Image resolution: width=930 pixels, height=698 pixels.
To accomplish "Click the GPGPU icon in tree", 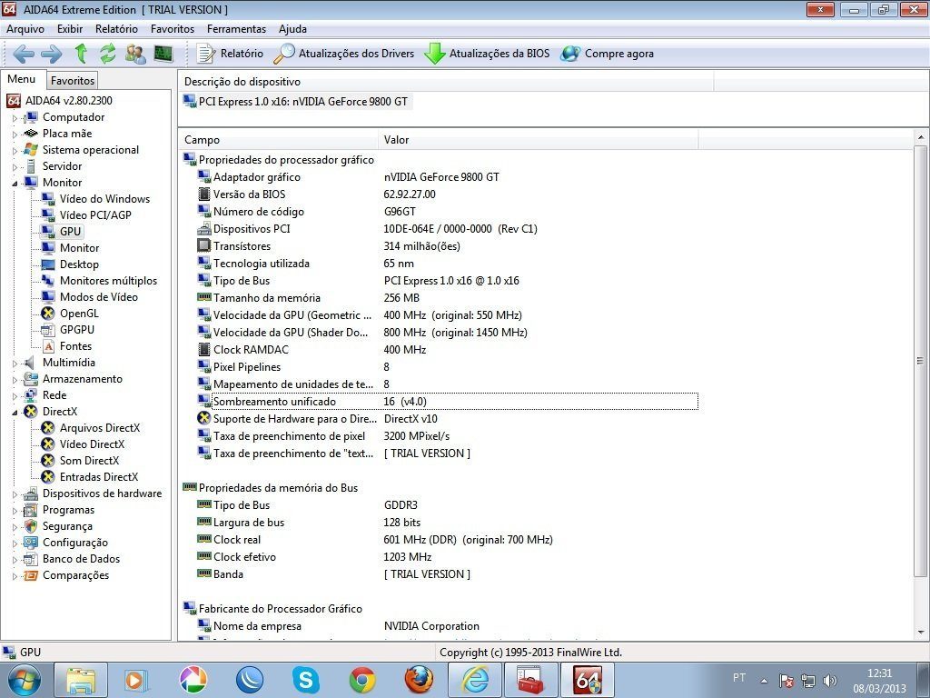I will pos(48,330).
